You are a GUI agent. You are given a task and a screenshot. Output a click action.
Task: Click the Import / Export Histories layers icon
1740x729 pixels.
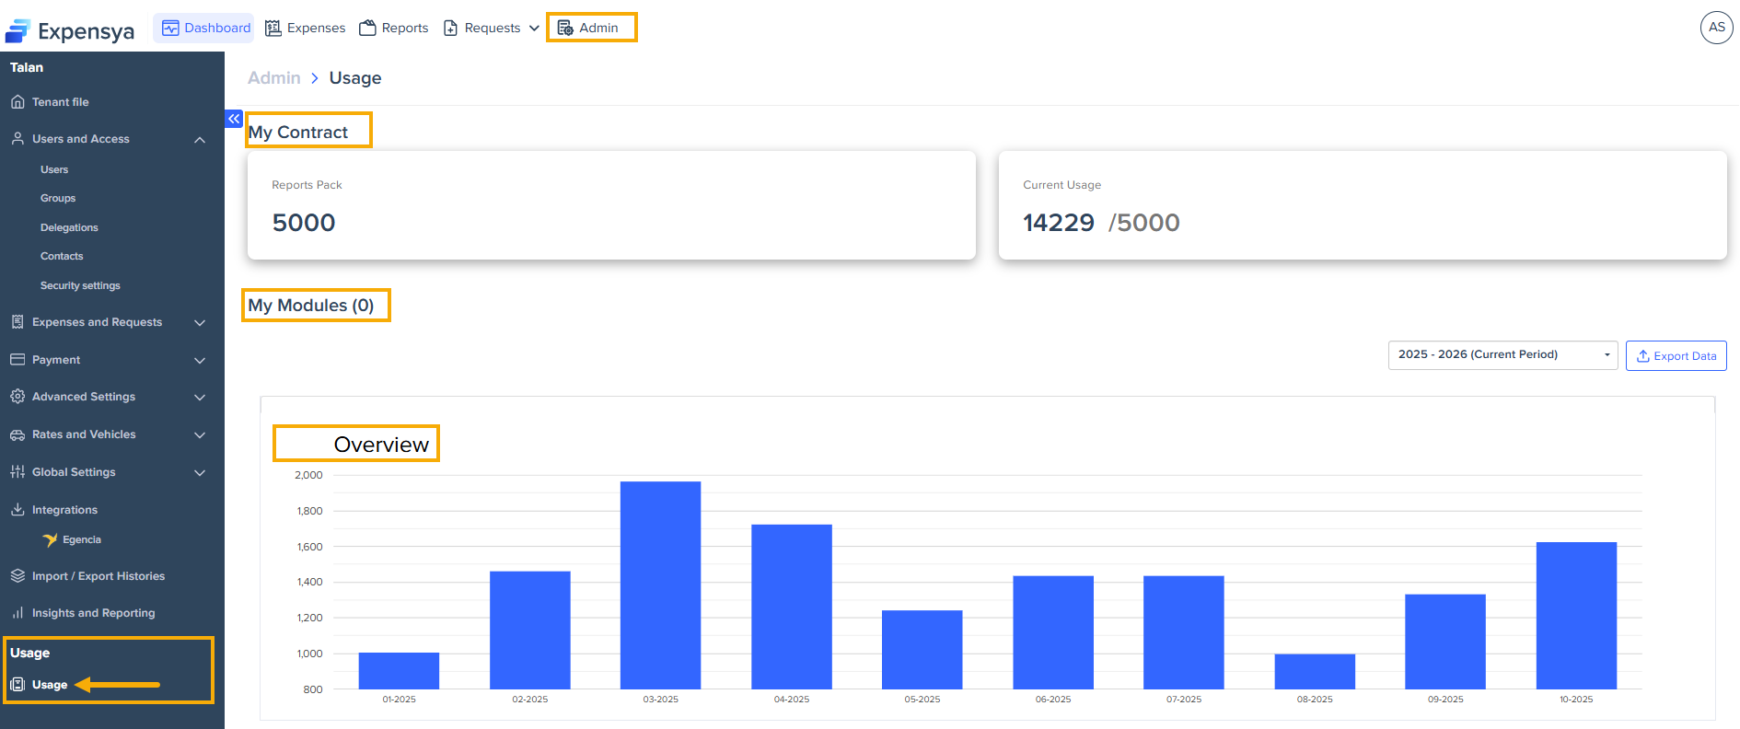pyautogui.click(x=17, y=576)
